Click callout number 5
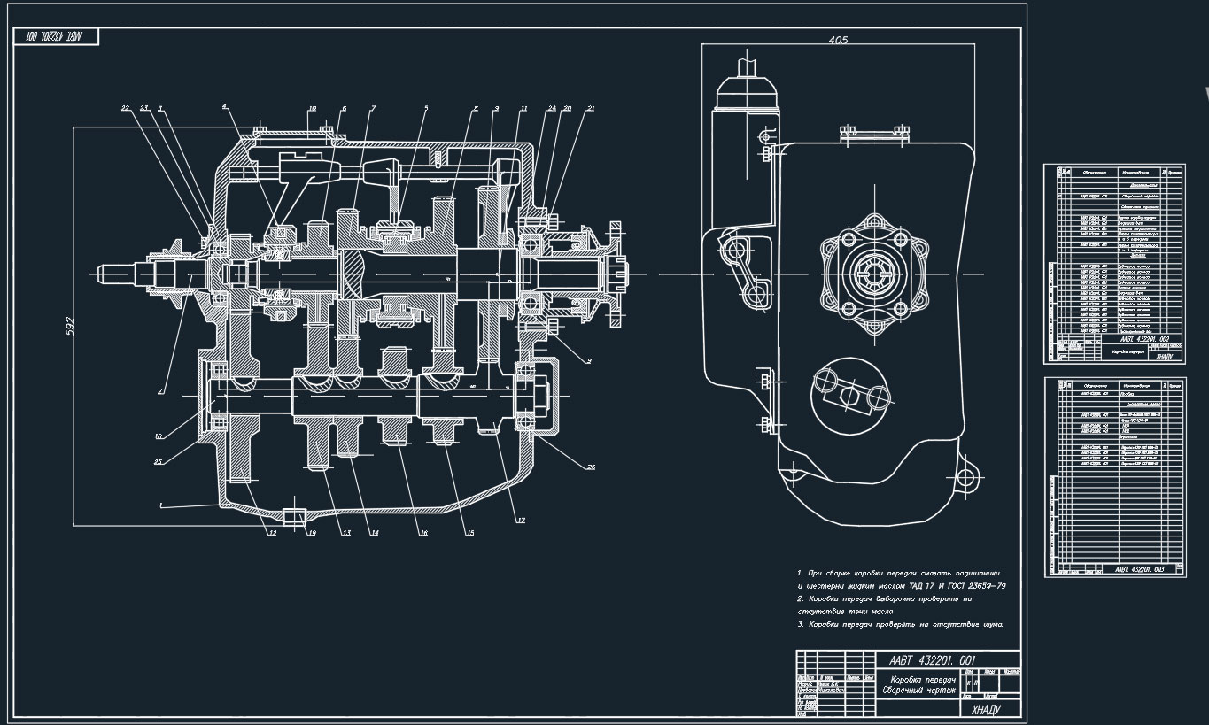Screen dimensions: 1209x725 426,108
